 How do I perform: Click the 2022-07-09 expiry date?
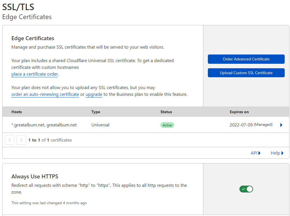coord(241,125)
